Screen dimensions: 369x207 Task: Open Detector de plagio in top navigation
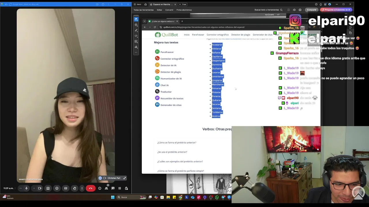241,35
